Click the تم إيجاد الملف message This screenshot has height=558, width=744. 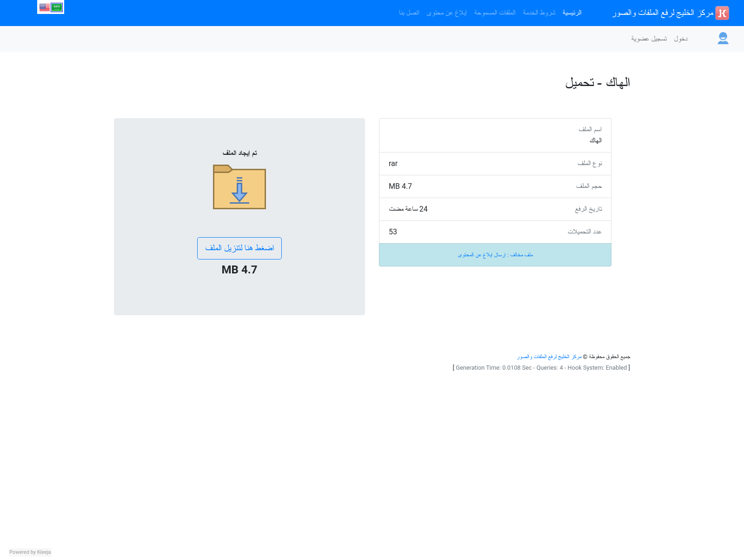tap(239, 153)
